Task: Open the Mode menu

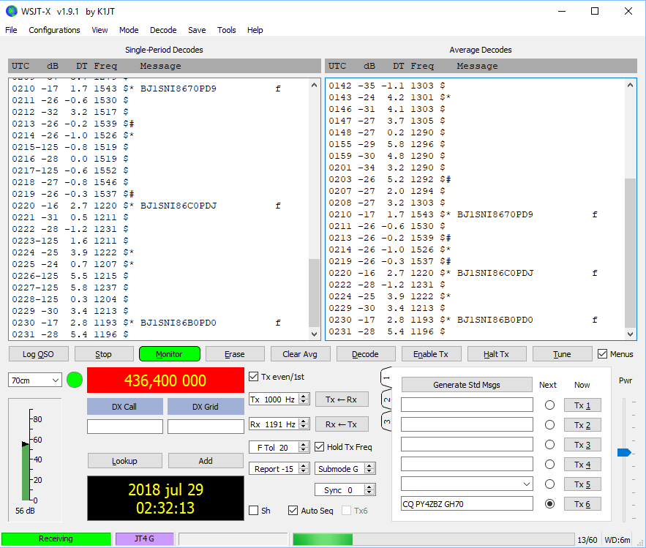Action: 129,30
